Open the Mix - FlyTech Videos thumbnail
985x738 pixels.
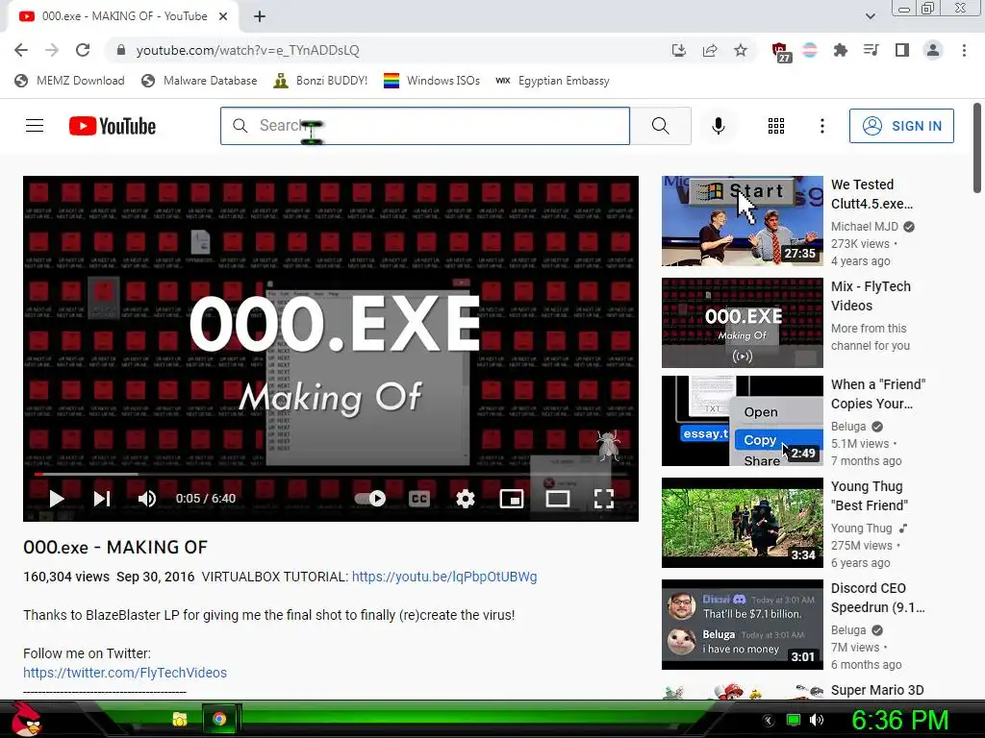pos(742,323)
